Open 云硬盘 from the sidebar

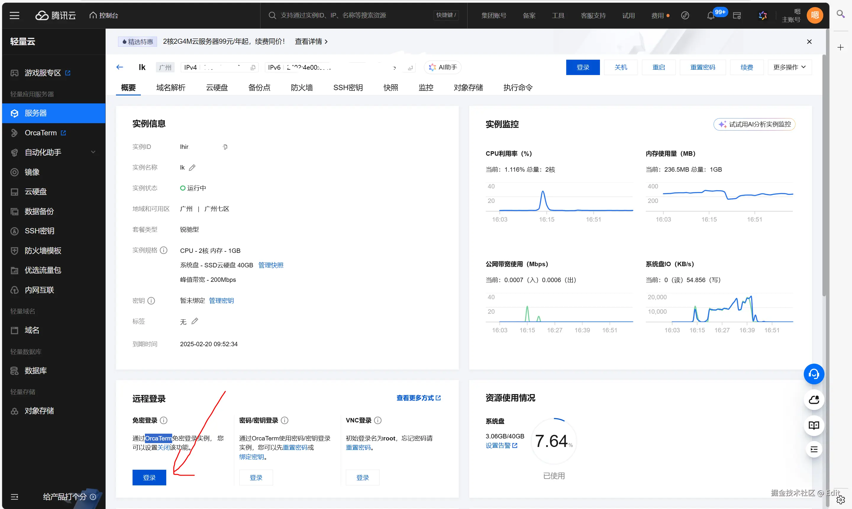36,192
